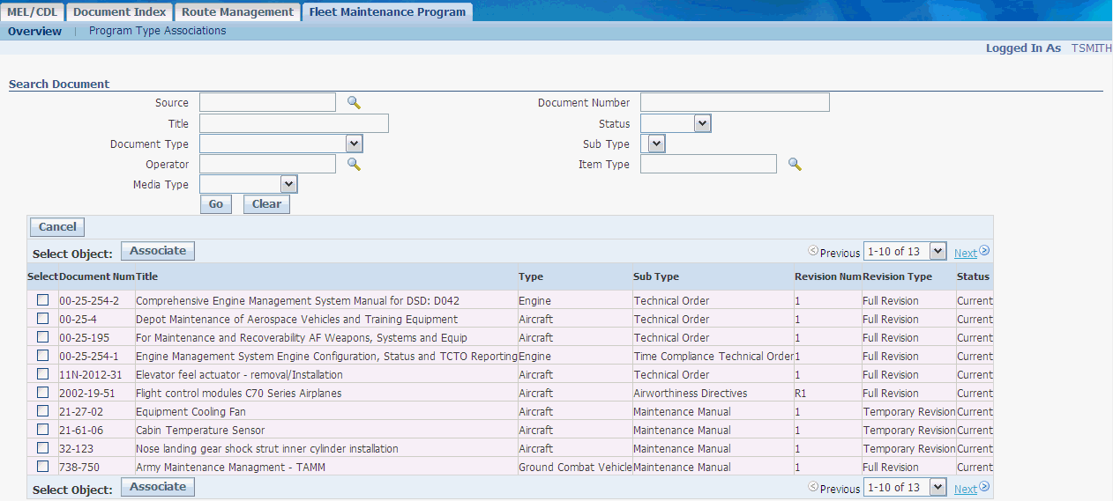Click the Type column header

point(531,276)
